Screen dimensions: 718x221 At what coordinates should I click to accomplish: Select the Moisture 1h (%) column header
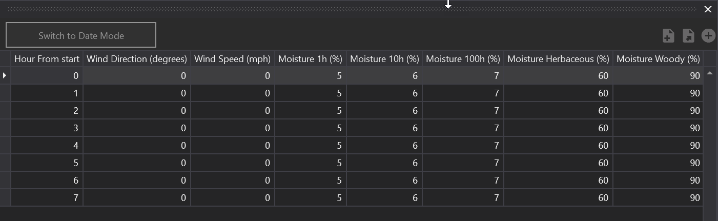point(310,59)
